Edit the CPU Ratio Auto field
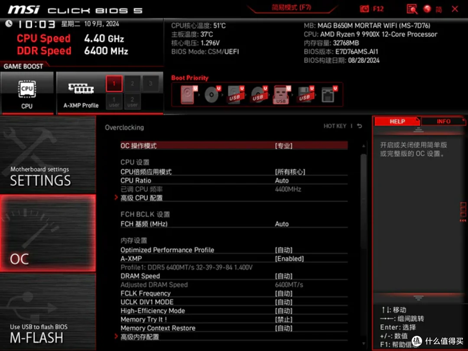468x351 pixels. point(282,181)
